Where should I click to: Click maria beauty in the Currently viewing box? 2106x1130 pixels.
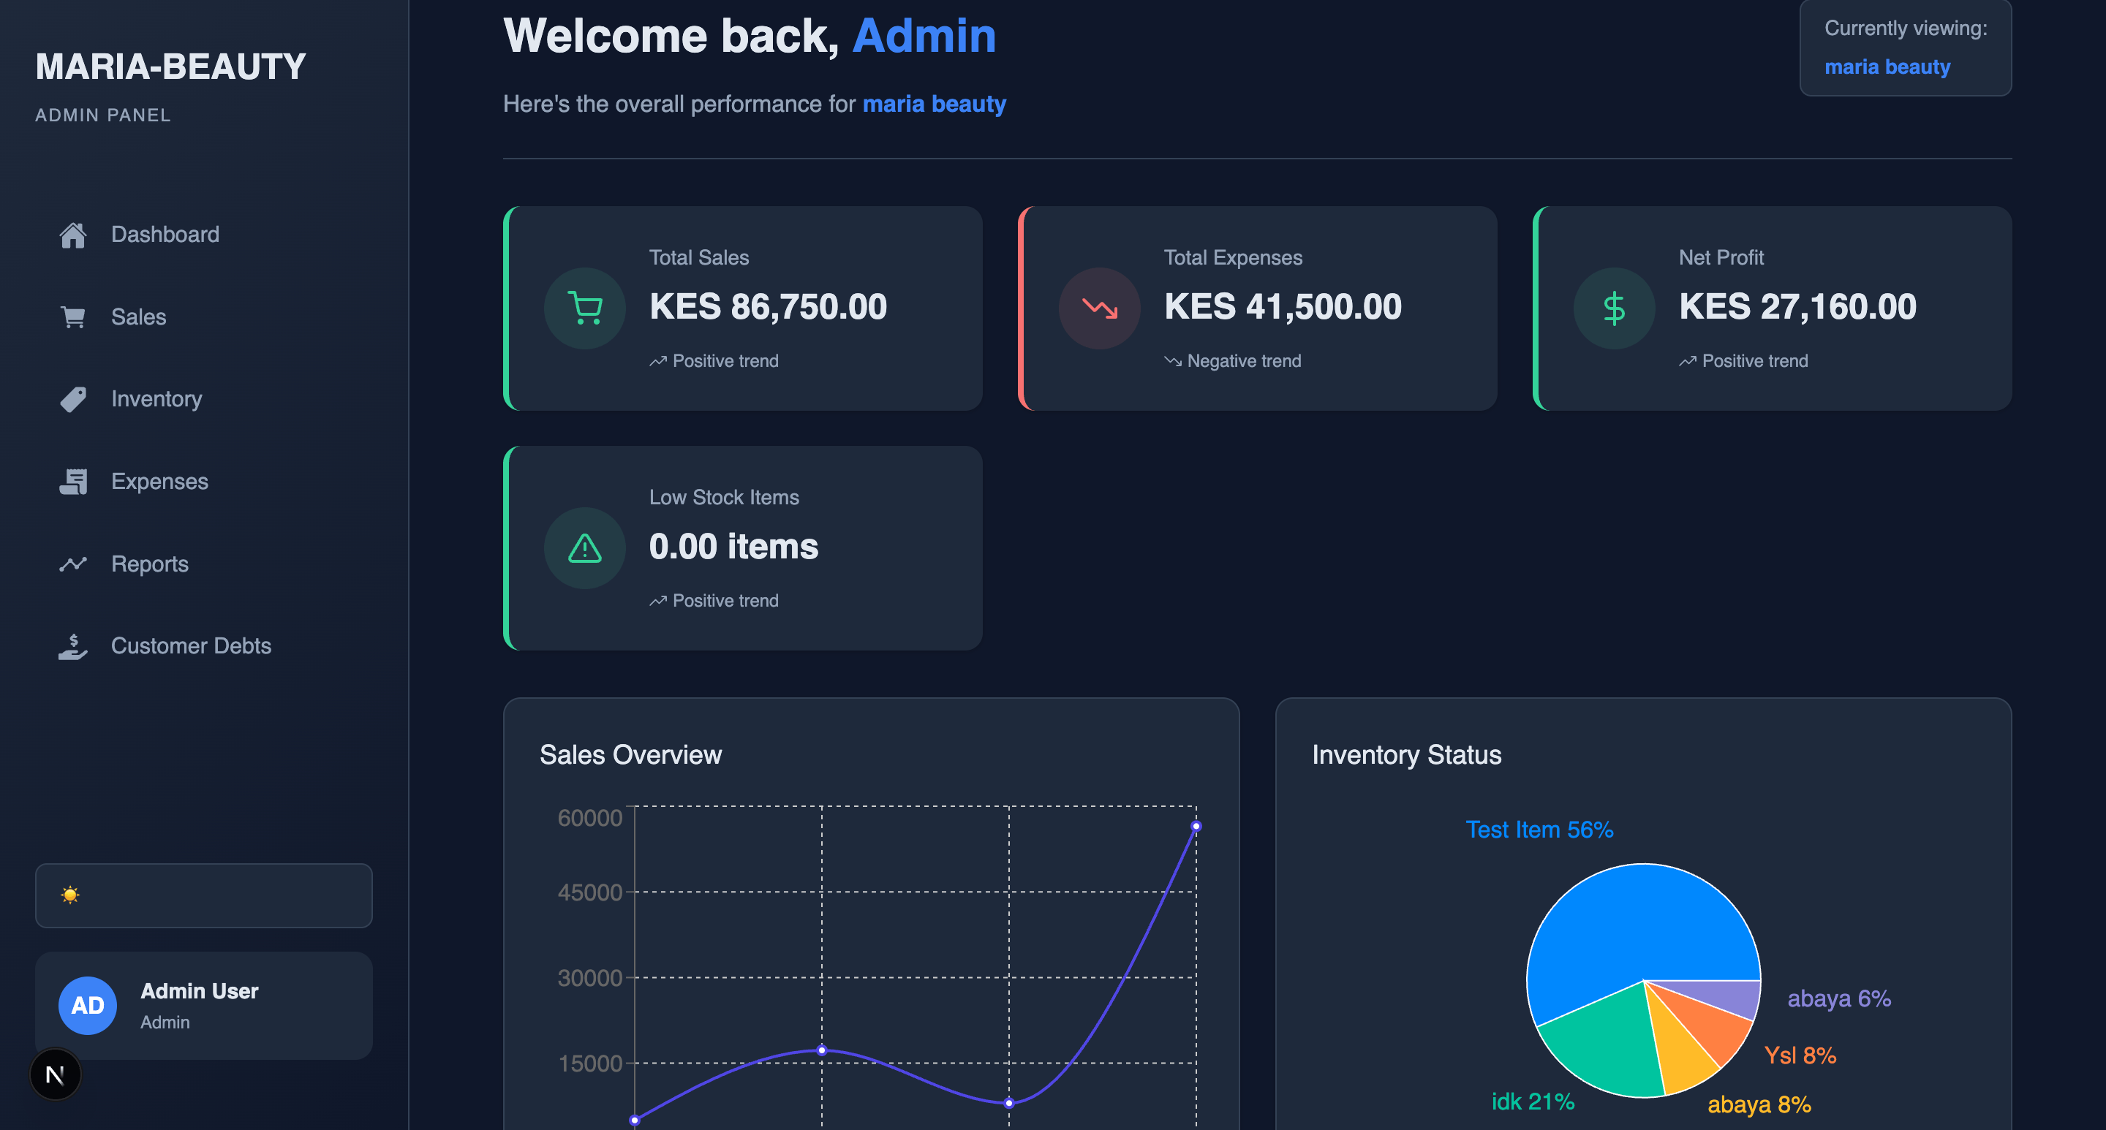click(x=1887, y=67)
